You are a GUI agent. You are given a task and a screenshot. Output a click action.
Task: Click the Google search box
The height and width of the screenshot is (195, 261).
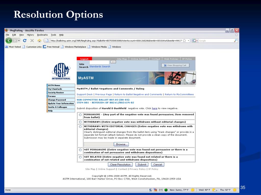point(216,41)
